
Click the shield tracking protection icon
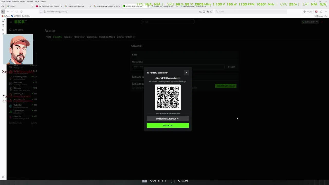coord(41,12)
